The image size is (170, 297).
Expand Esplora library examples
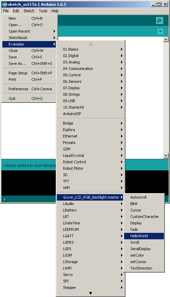tap(90, 130)
